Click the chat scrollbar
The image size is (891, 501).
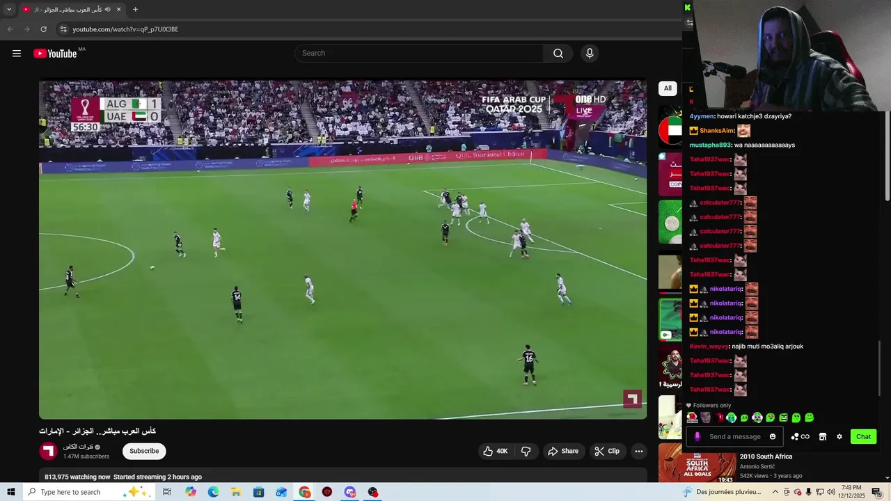click(880, 369)
